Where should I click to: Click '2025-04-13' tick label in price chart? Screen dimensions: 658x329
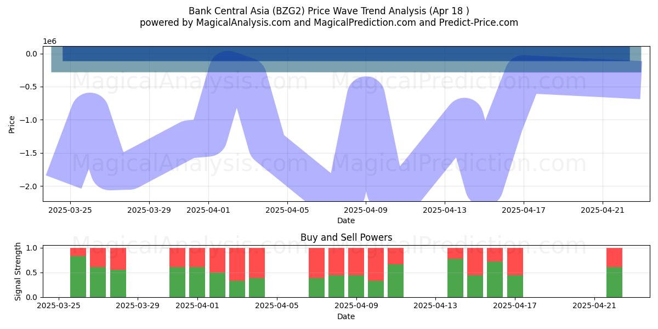(x=445, y=209)
